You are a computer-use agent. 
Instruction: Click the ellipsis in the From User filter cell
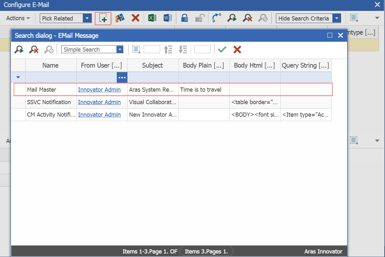point(122,77)
